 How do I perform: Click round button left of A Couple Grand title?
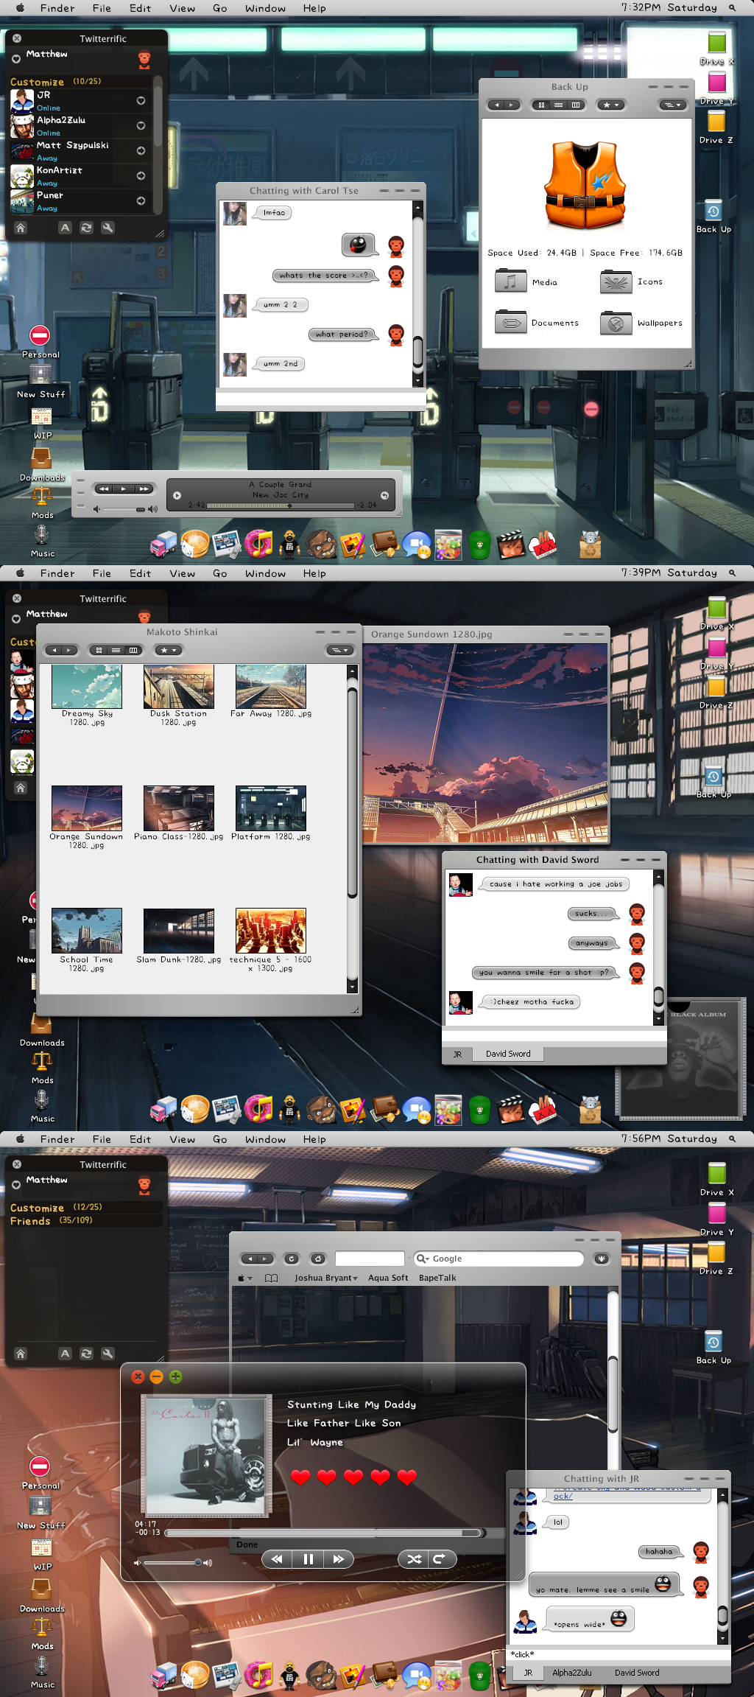pyautogui.click(x=177, y=495)
